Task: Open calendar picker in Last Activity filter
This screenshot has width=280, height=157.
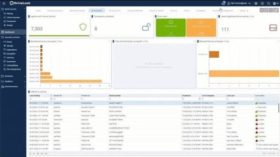Action: pos(51,99)
